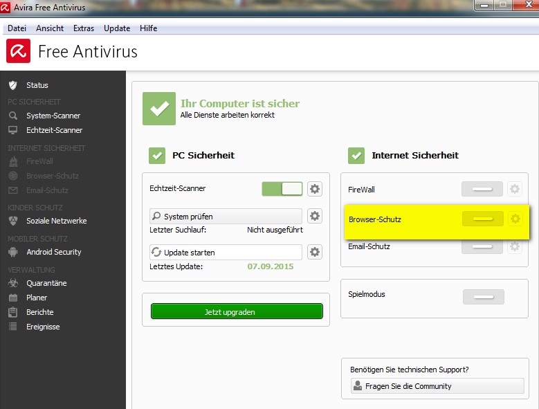The width and height of the screenshot is (539, 409).
Task: Open Soziale Netzwerke in the sidebar
Action: click(x=56, y=221)
